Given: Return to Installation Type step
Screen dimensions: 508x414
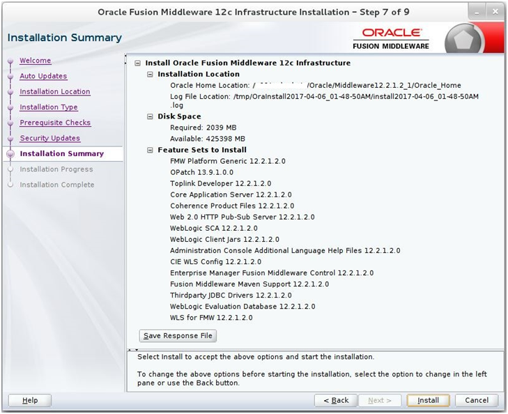Looking at the screenshot, I should [x=49, y=107].
